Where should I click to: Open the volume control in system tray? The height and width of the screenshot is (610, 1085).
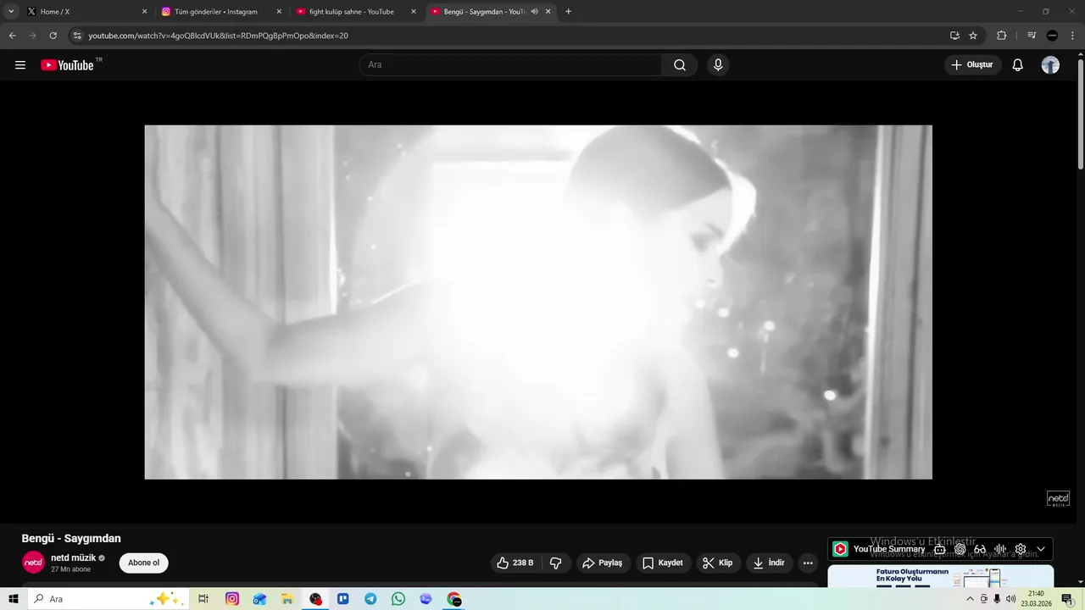point(1010,599)
